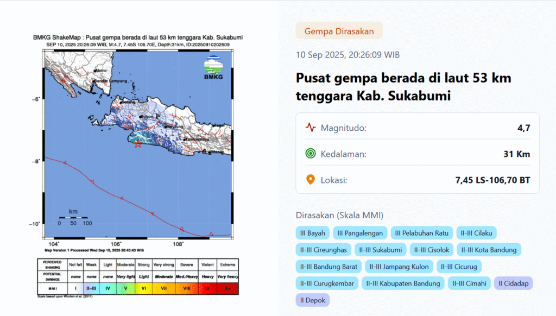The width and height of the screenshot is (556, 316).
Task: Select the II Depok chip
Action: [x=312, y=300]
